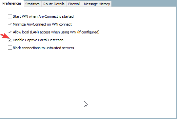Click the 'Start VPN when AnyConnect is started' label text
This screenshot has height=119, width=177.
43,16
